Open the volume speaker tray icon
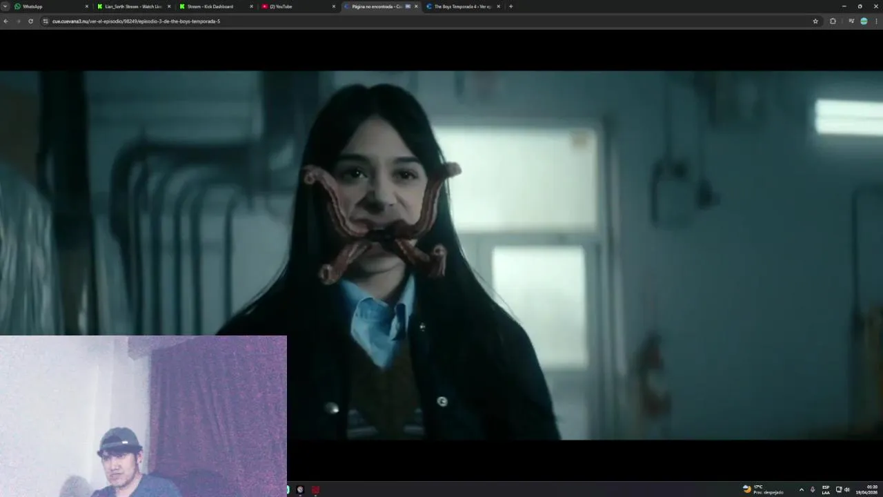The height and width of the screenshot is (497, 883). pyautogui.click(x=847, y=489)
